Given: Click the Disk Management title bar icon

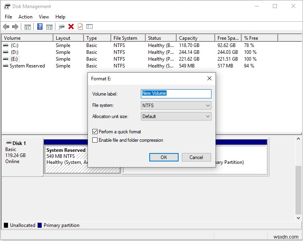Looking at the screenshot, I should tap(7, 6).
